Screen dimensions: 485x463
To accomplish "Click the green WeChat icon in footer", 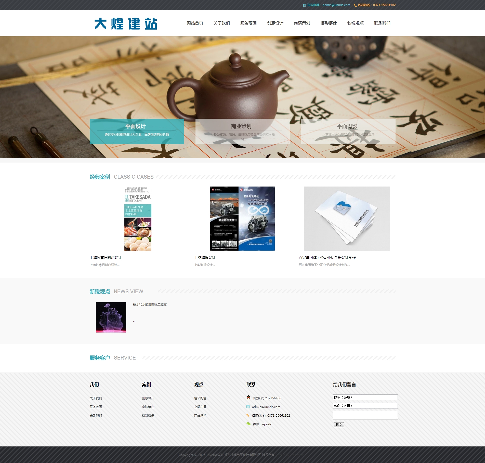I will tap(248, 424).
